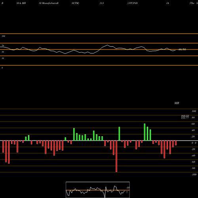Screen dimensions: 198x198
Task: Select the tallest green MR histogram bar
Action: [x=145, y=132]
